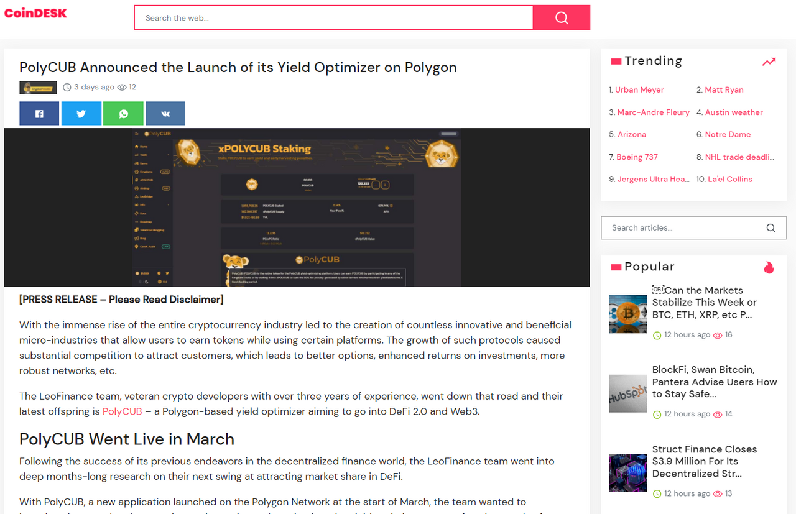Click the clock icon on the Struct Finance article
The height and width of the screenshot is (514, 796).
[657, 494]
